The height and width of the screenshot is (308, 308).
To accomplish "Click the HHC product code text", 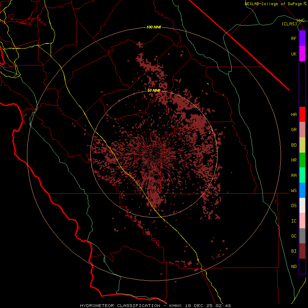I will pos(301,21).
